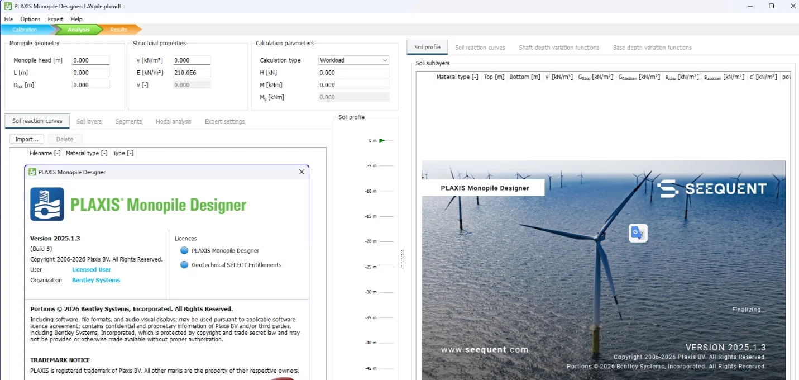Select the Soil profile tab on right panel

tap(427, 47)
